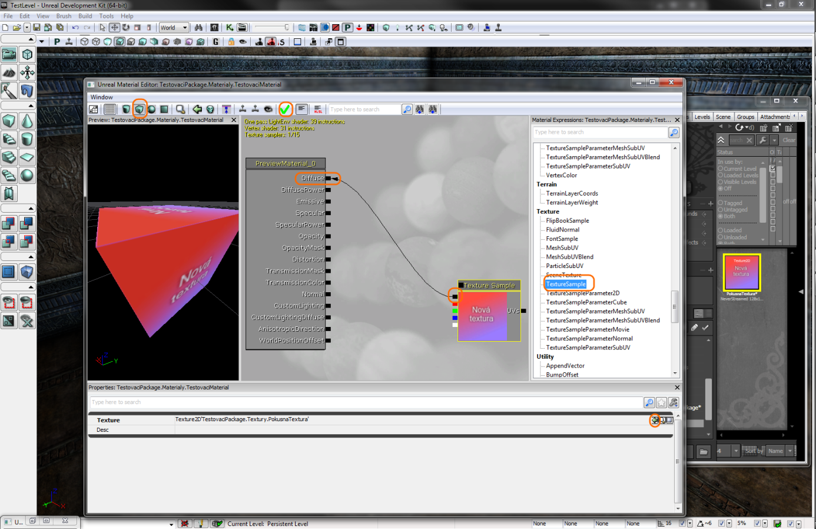Click CSG Subtract icon in toolbox
This screenshot has width=816, height=529.
(x=27, y=224)
